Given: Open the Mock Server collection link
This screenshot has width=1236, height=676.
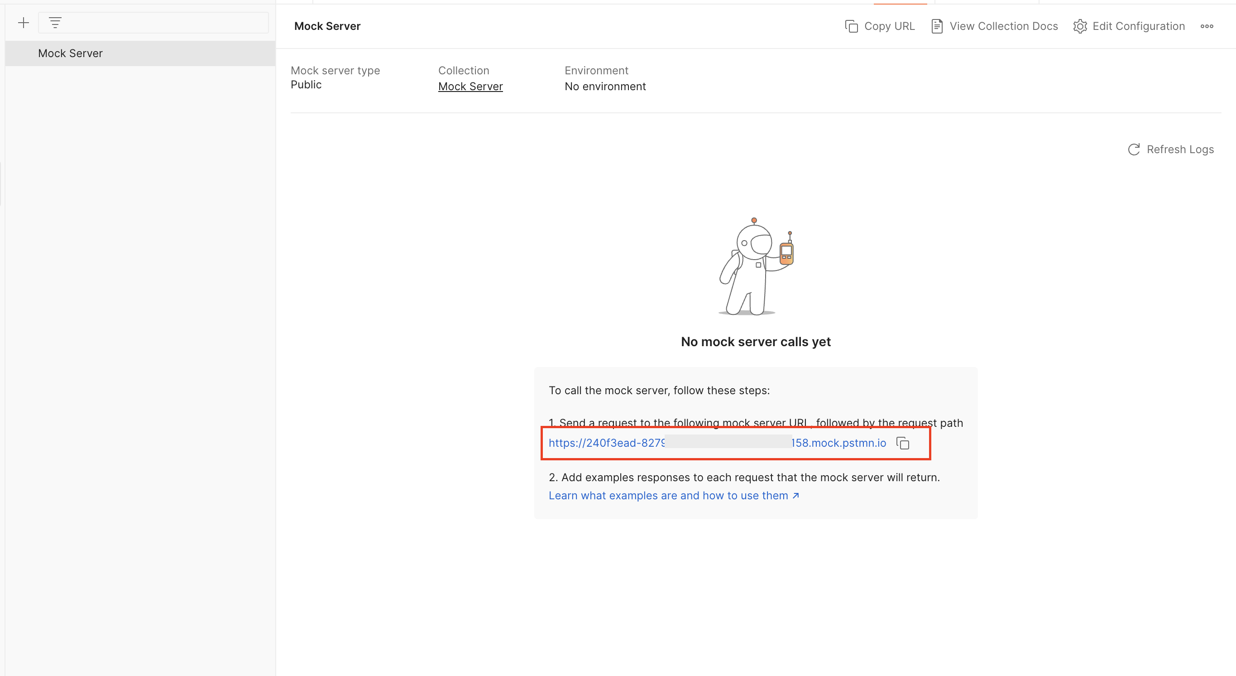Looking at the screenshot, I should click(x=470, y=87).
